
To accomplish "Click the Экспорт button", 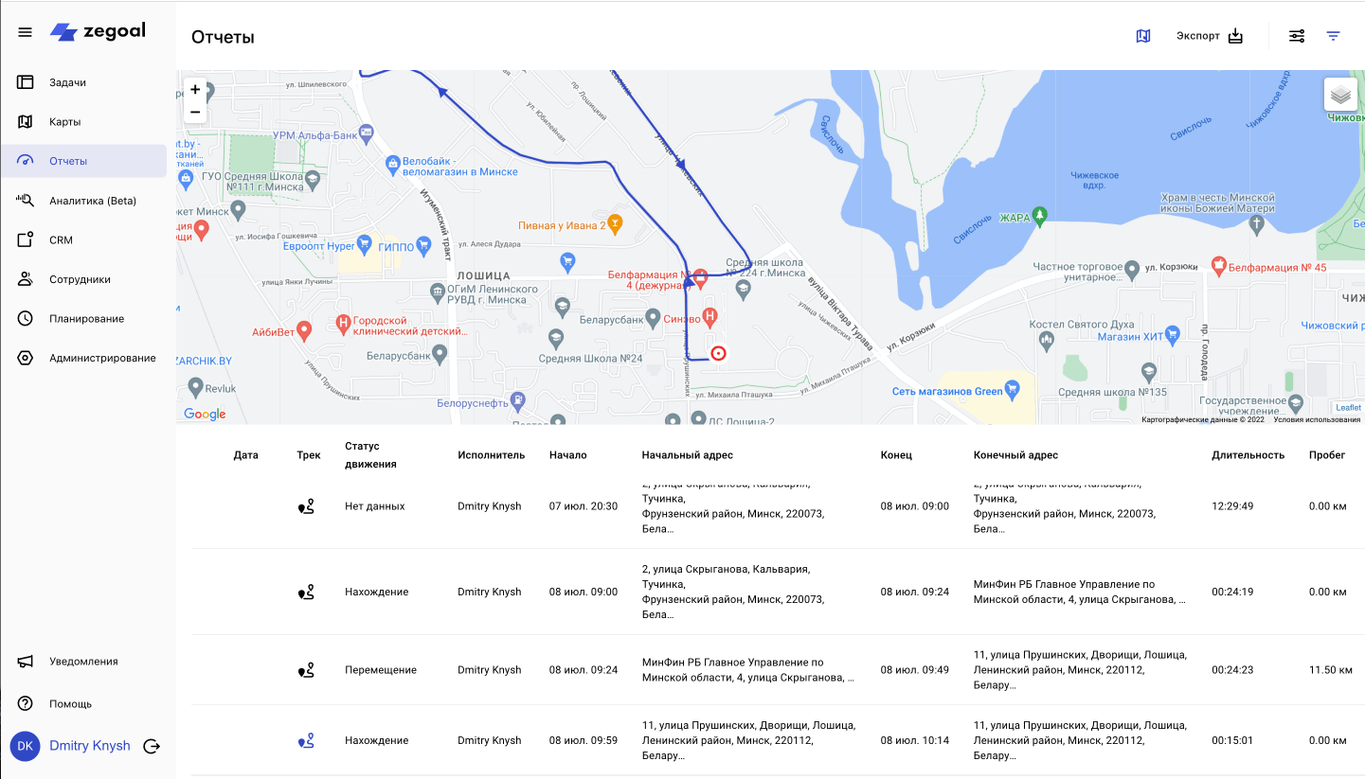I will pos(1210,35).
